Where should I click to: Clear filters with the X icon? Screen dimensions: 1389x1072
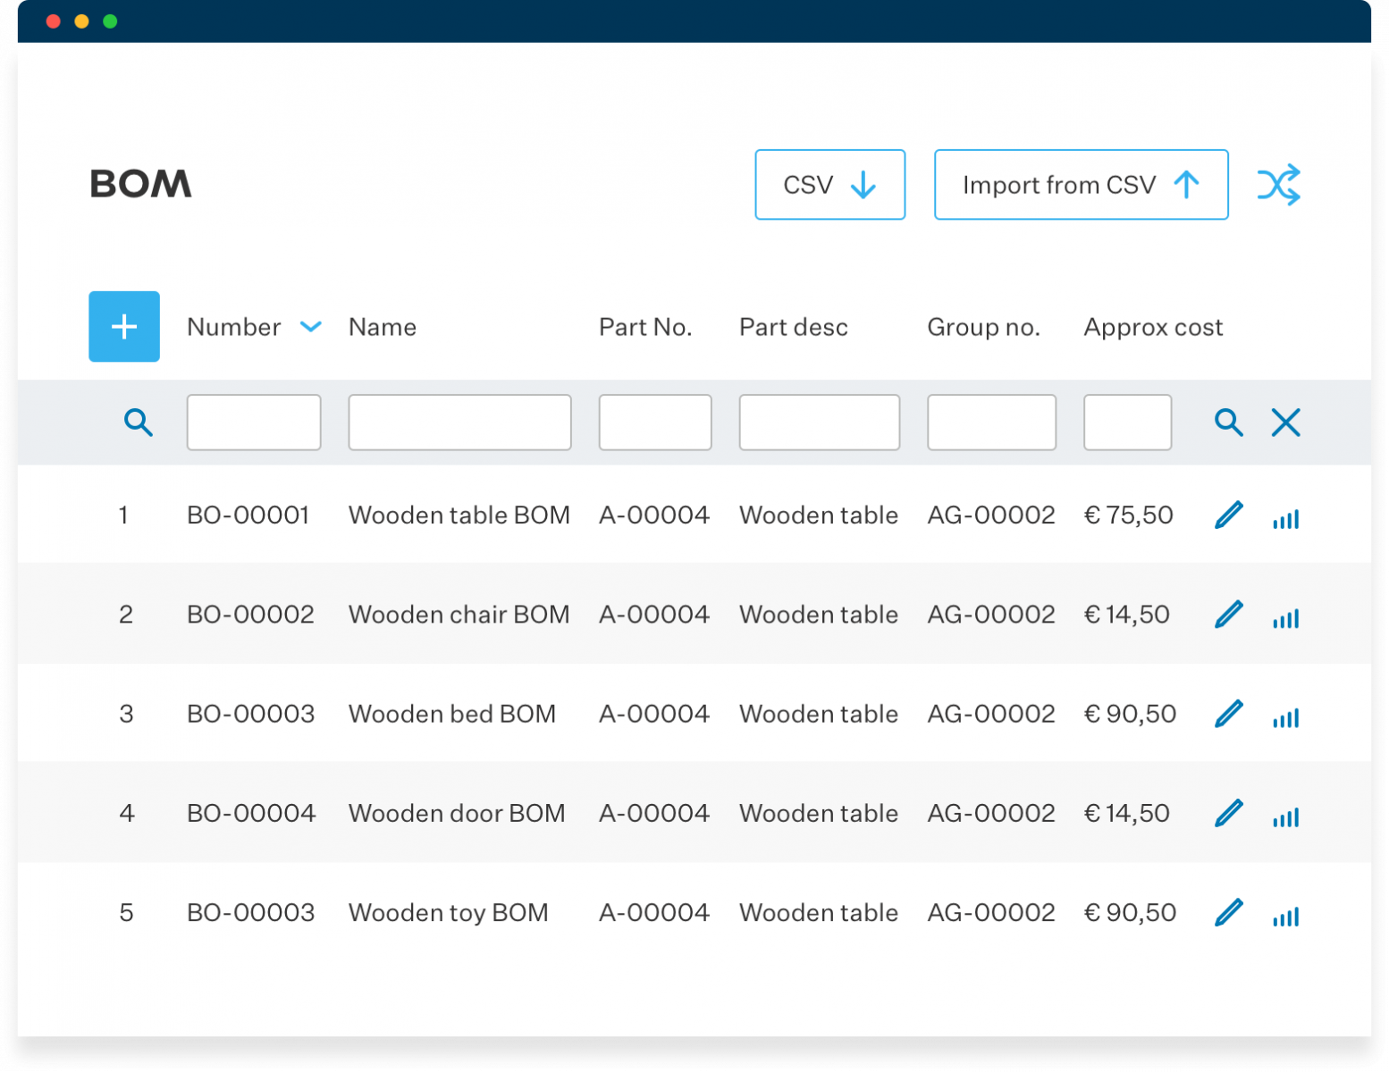point(1285,422)
